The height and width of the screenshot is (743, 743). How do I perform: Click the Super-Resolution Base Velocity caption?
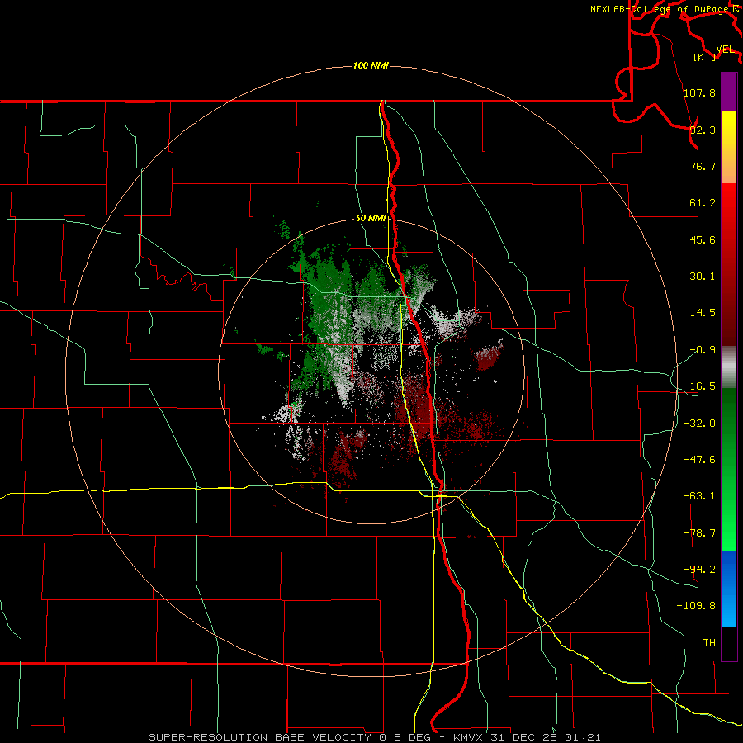coord(375,737)
